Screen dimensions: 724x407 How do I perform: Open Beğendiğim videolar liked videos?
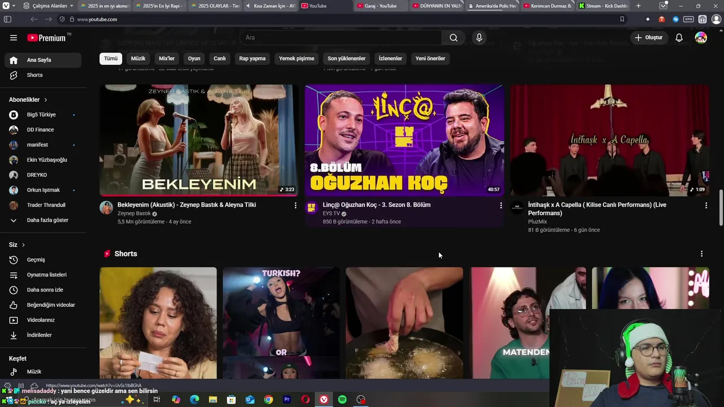43,305
